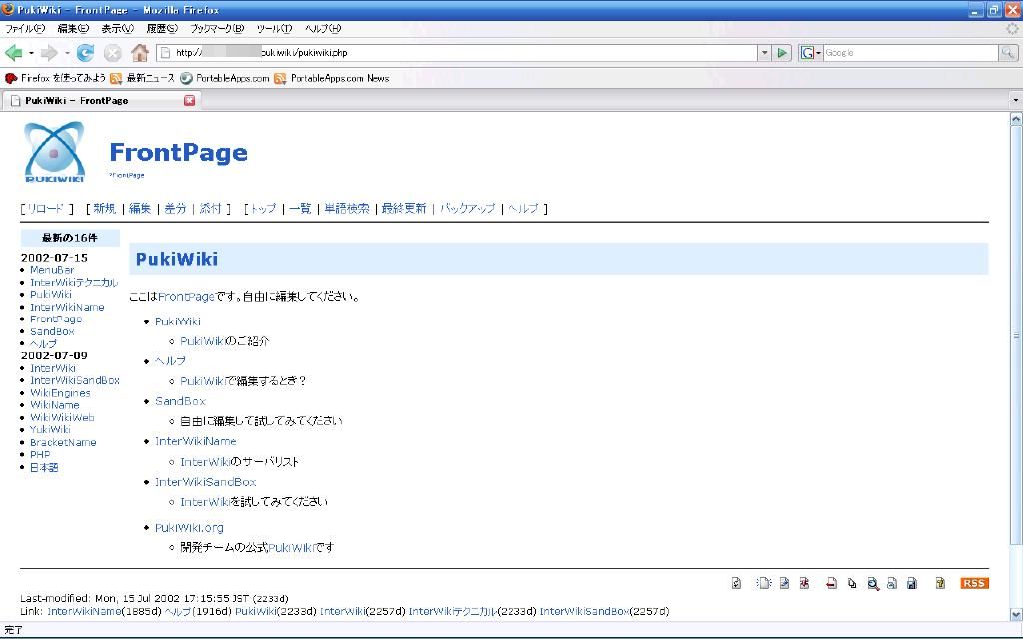Open the PortableApps.com bookmark
Screen dimensions: 1023x639
coord(225,78)
